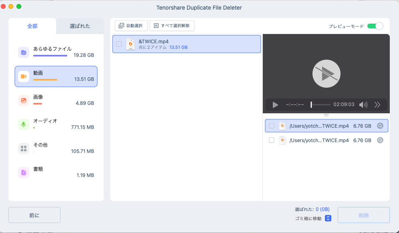Click the magnifier icon on the second TWICE.mp4 path row
The height and width of the screenshot is (233, 399).
coord(380,140)
